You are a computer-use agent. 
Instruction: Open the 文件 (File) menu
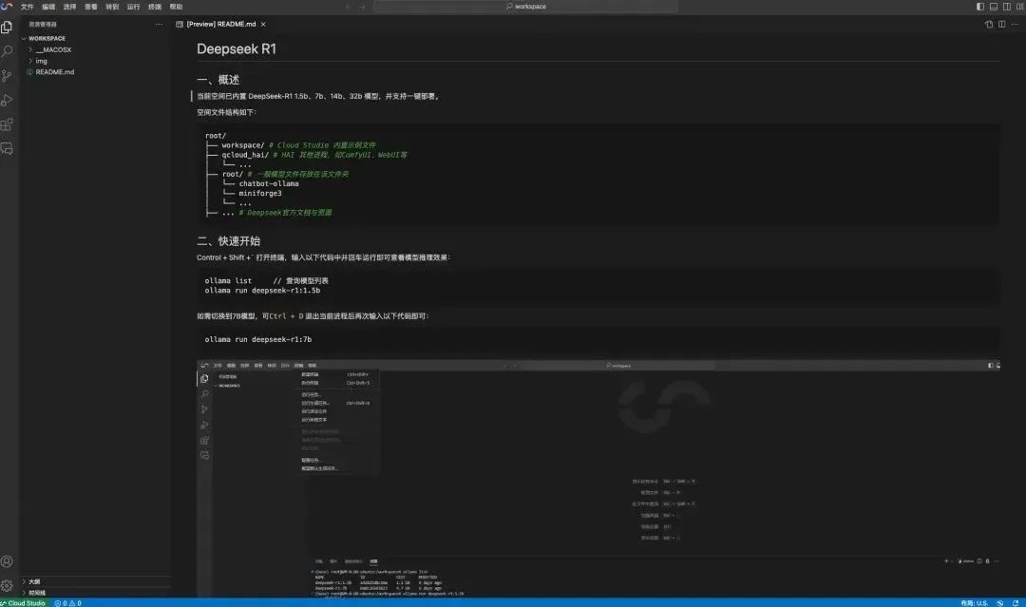coord(27,7)
